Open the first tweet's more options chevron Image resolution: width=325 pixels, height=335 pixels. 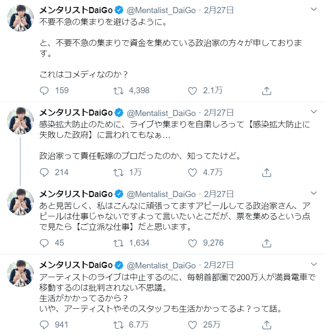click(314, 9)
